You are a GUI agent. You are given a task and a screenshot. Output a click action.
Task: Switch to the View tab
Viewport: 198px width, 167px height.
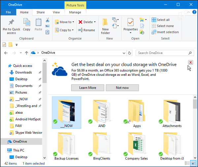pos(56,12)
